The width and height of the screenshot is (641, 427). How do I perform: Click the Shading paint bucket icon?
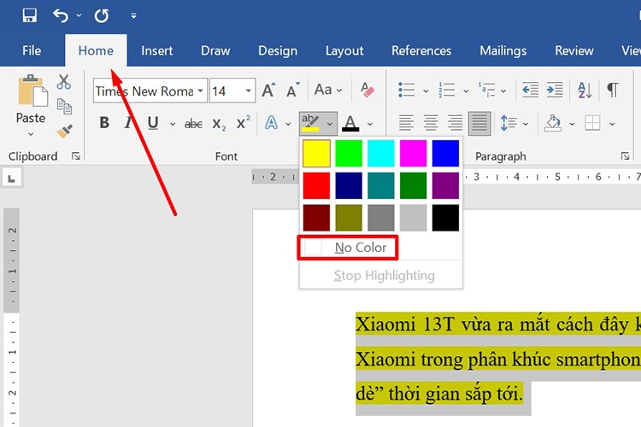(x=553, y=123)
